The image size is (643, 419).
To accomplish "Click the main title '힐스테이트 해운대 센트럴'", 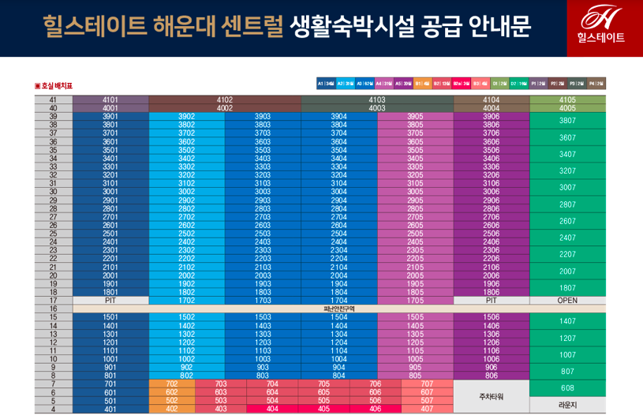I will click(x=163, y=27).
